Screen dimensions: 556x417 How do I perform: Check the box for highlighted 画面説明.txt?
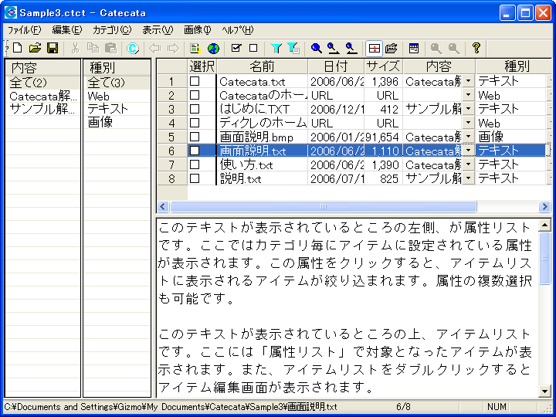point(195,151)
